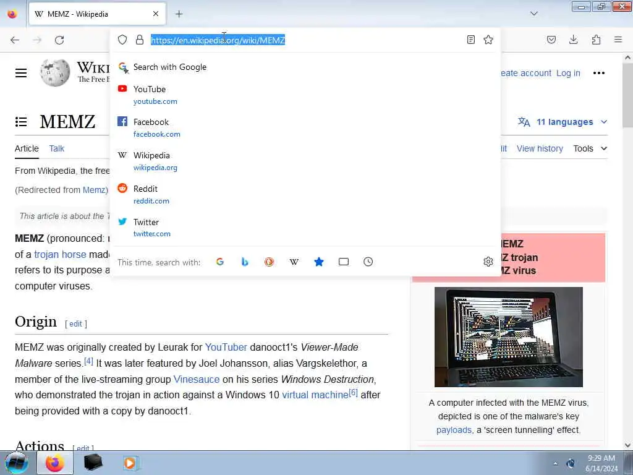Open the black box taskbar application
The height and width of the screenshot is (475, 633).
[x=93, y=463]
